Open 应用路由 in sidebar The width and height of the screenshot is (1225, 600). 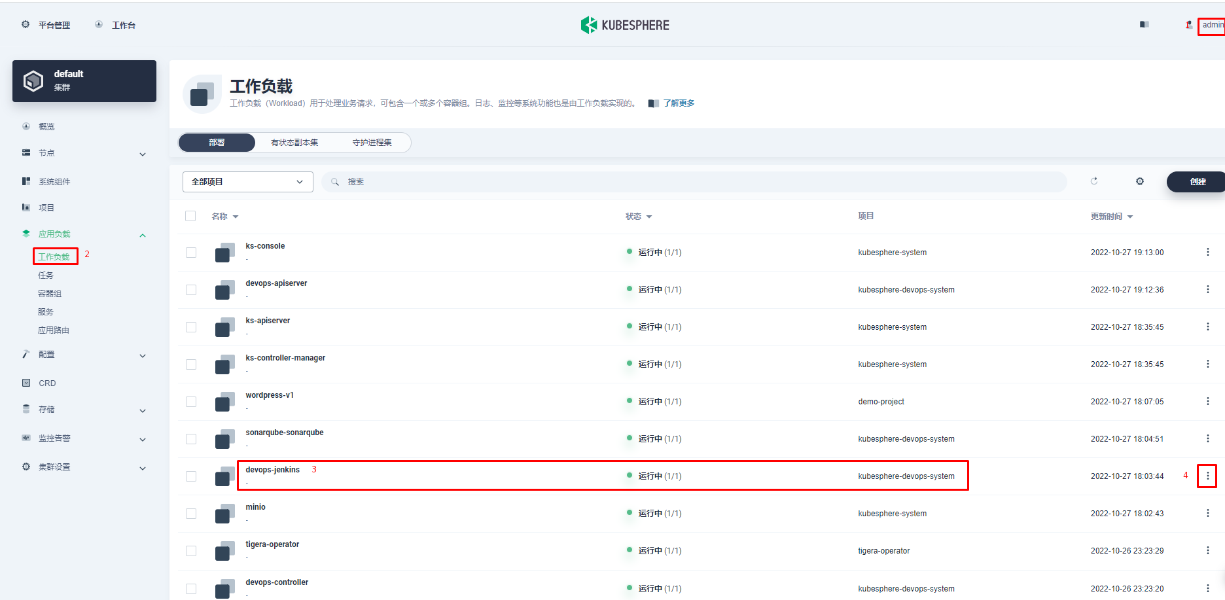(x=54, y=330)
